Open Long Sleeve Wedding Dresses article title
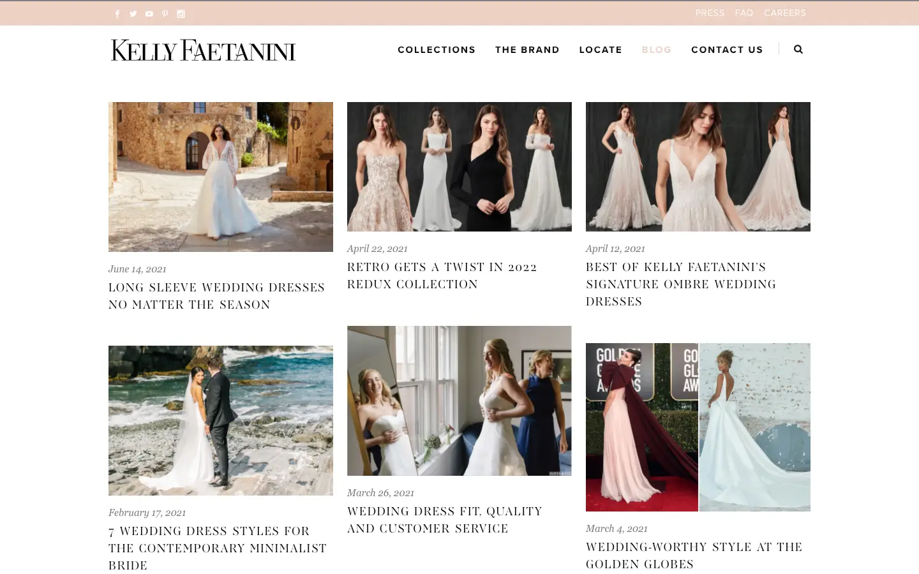 point(217,296)
